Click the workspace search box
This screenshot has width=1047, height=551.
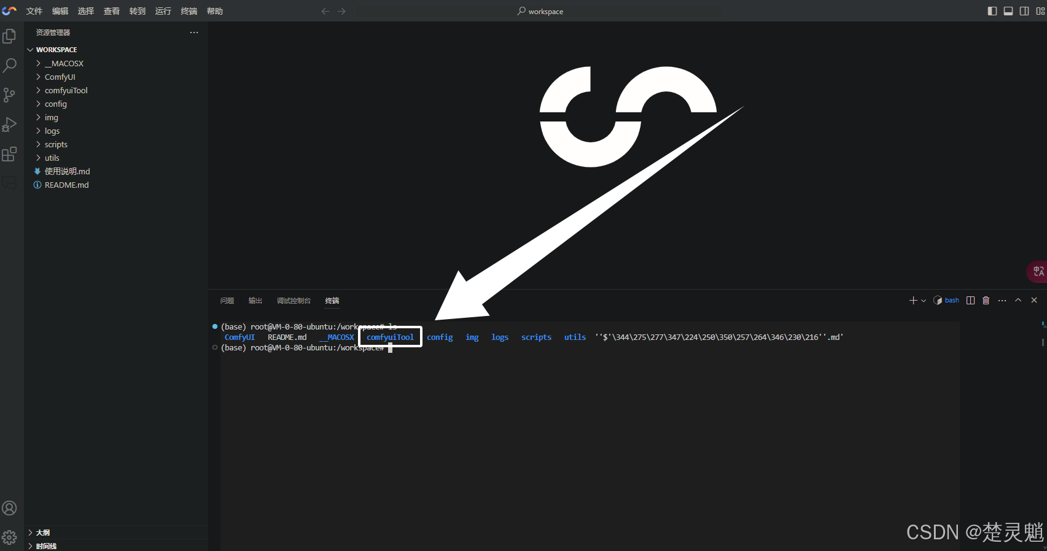(x=539, y=11)
